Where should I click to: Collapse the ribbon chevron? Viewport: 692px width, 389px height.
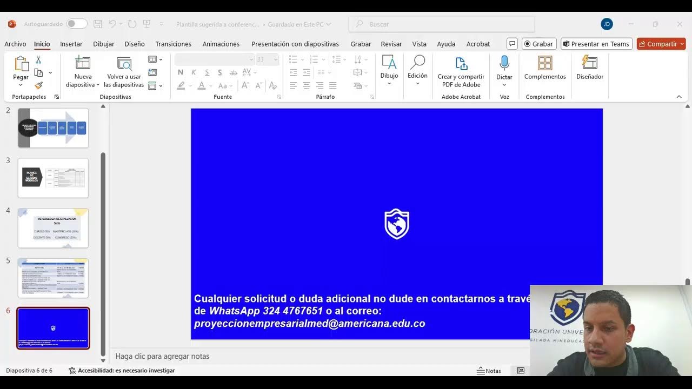pyautogui.click(x=679, y=97)
